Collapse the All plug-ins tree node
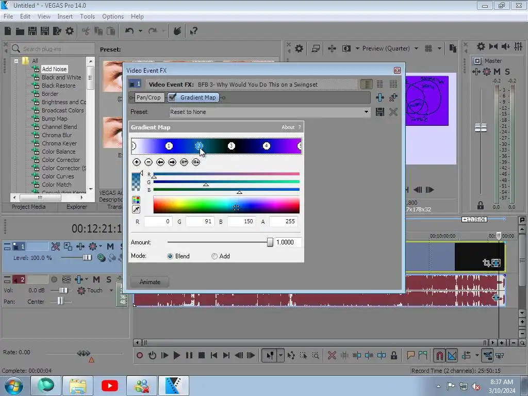528x396 pixels. (16, 61)
